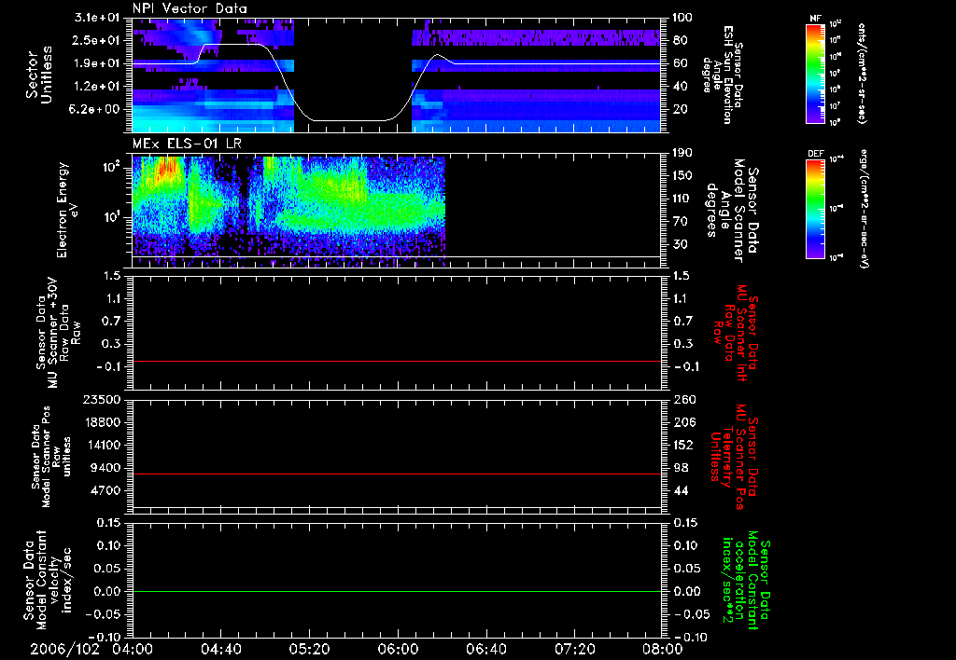The image size is (956, 660).
Task: Click the 08:00 time axis label
Action: click(663, 649)
